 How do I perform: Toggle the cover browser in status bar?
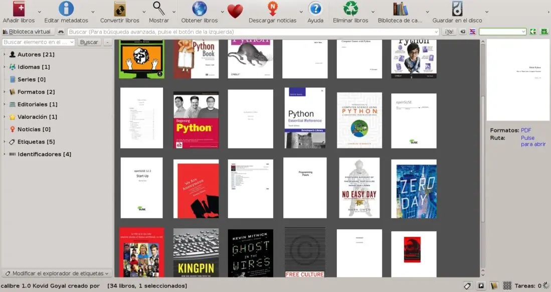pos(481,286)
